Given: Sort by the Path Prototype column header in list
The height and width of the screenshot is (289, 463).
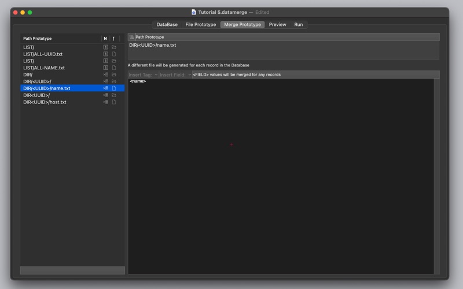Looking at the screenshot, I should pyautogui.click(x=61, y=38).
